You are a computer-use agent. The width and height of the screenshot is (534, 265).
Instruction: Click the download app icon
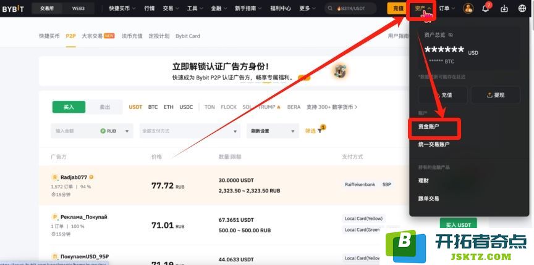pos(505,8)
